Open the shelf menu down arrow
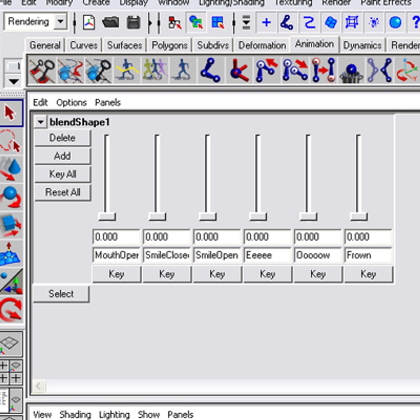Screen dimensions: 420x420 coord(14,81)
